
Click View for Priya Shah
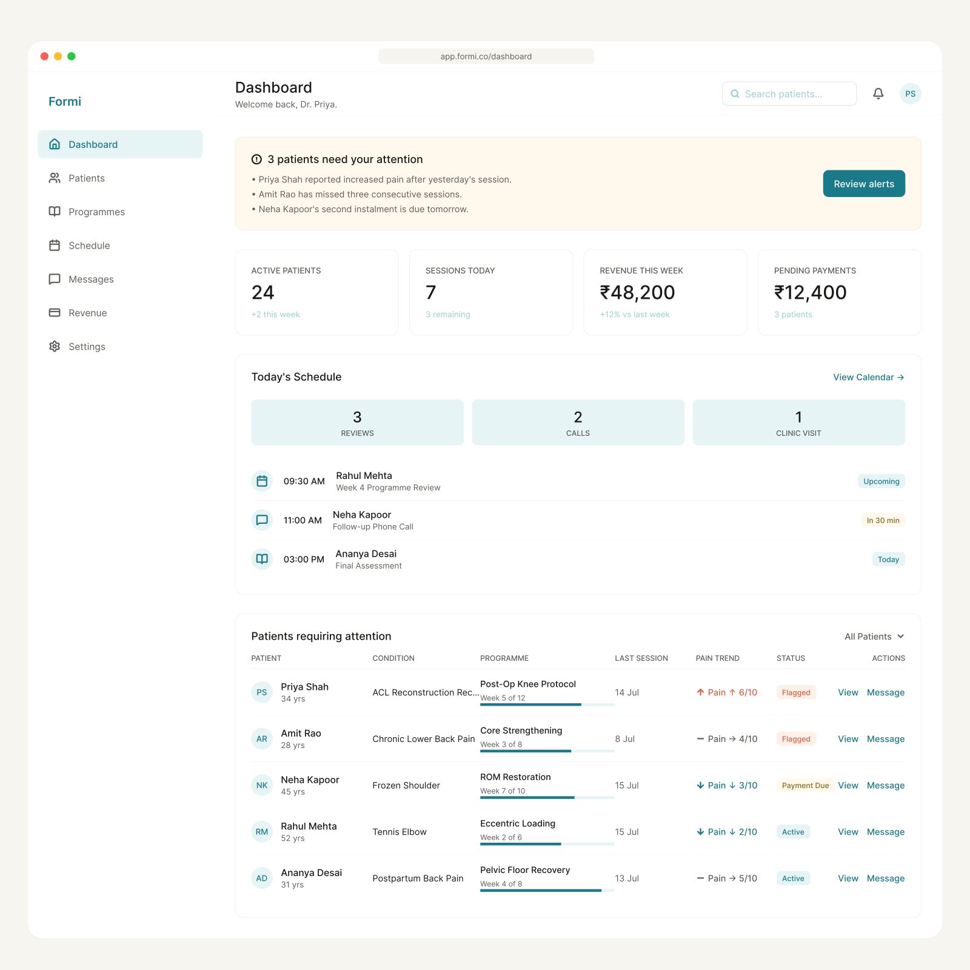(x=848, y=692)
